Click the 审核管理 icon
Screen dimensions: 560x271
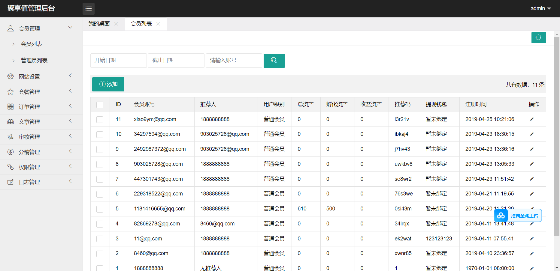pos(11,137)
